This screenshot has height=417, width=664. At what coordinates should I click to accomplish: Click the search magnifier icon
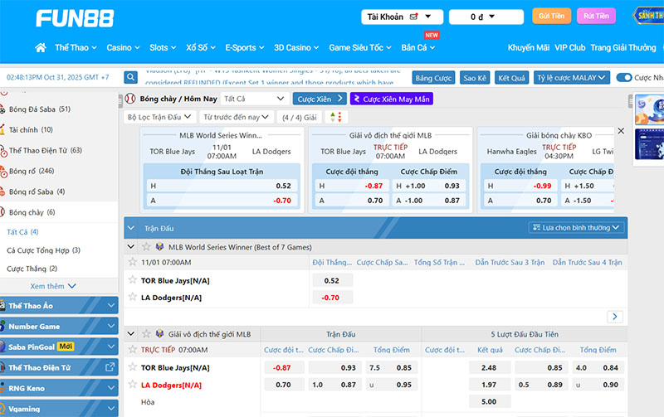[x=130, y=77]
